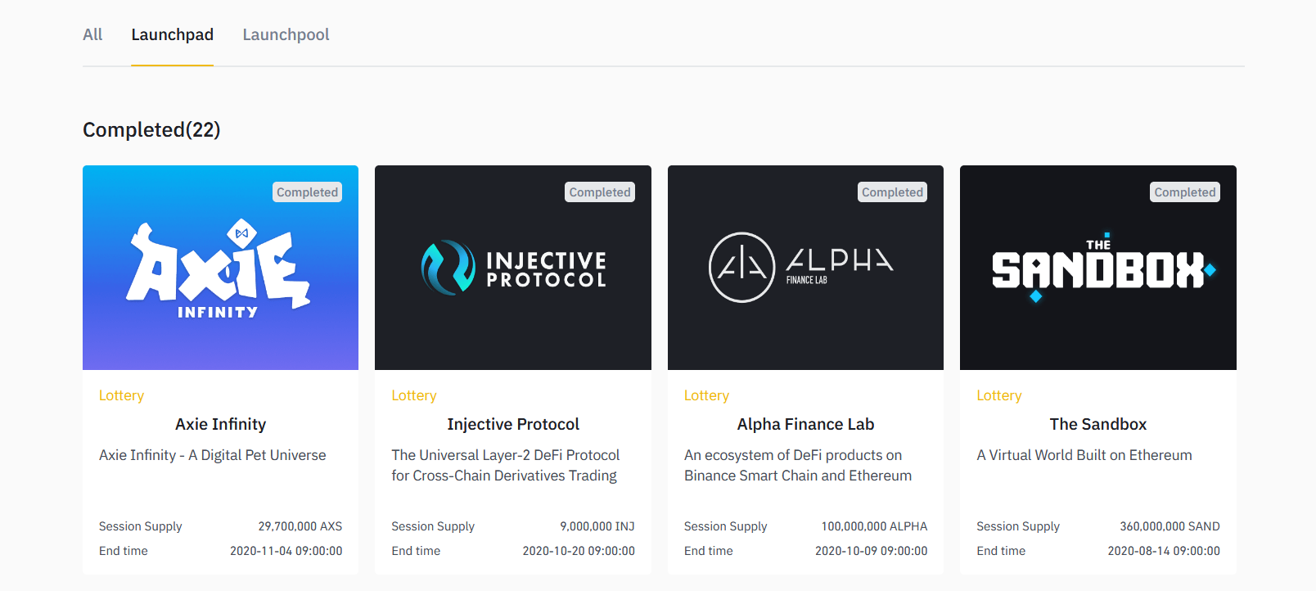Image resolution: width=1316 pixels, height=591 pixels.
Task: Open The Sandbox project title
Action: coord(1097,424)
